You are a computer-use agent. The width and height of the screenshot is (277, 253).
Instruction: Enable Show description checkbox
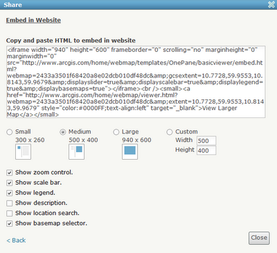point(10,203)
